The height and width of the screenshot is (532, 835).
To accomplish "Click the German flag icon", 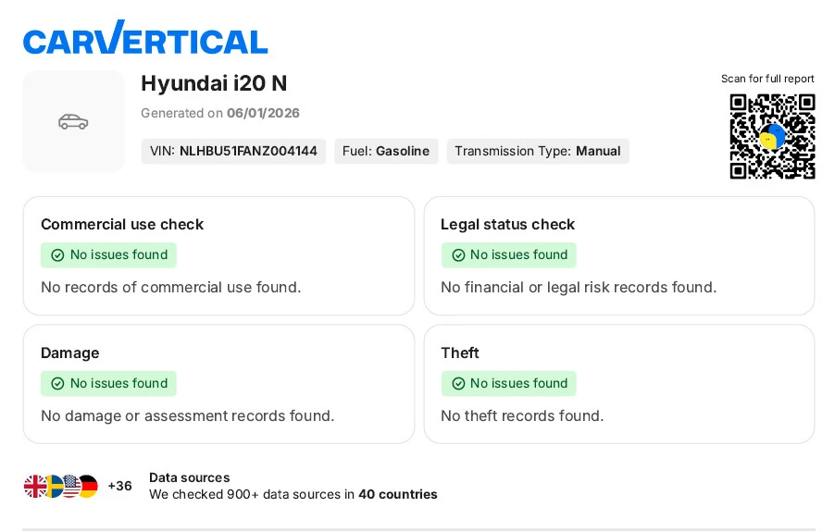I will (87, 486).
